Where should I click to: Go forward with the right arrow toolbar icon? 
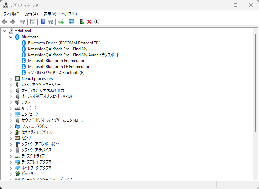tap(12, 22)
